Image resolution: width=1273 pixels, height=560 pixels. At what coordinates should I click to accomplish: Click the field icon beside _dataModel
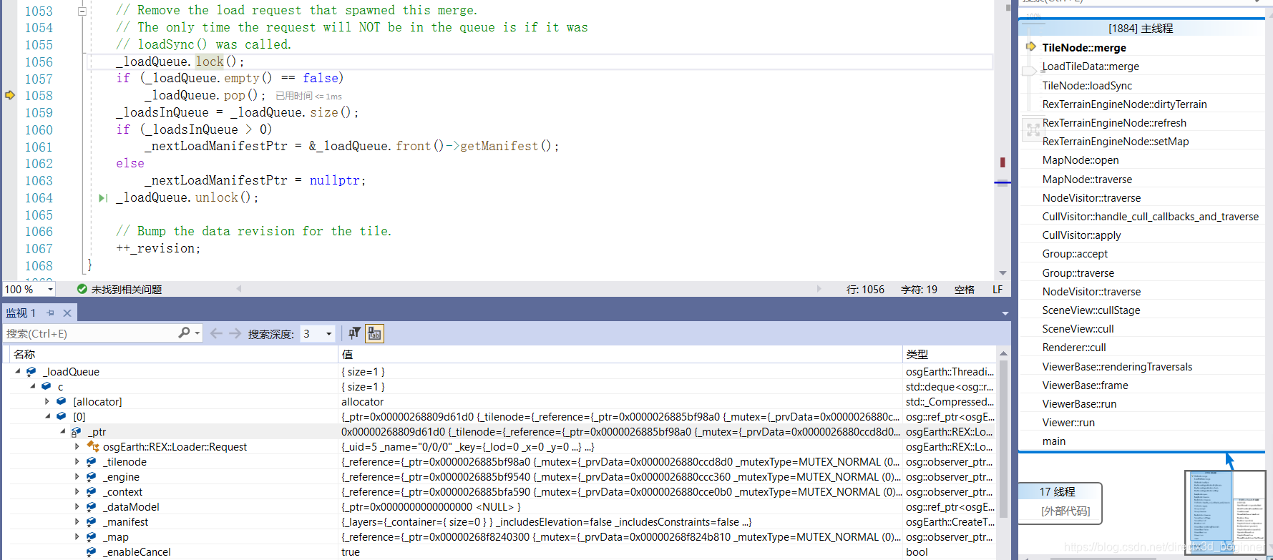(x=91, y=507)
